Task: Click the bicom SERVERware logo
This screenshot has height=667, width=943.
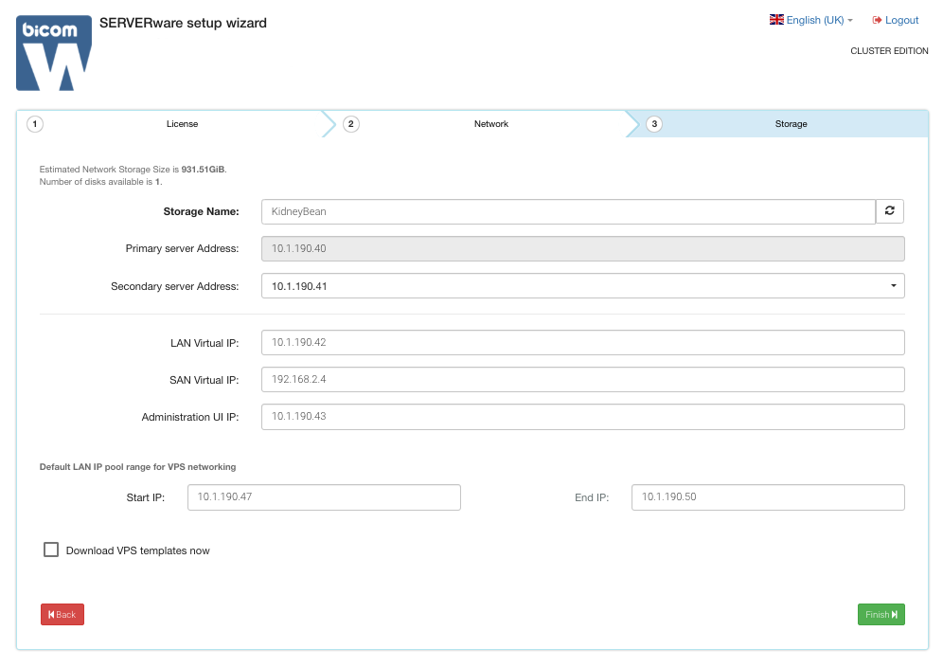Action: (54, 53)
